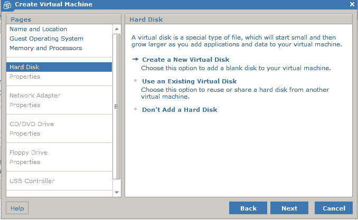Go Back to the previous page

248,208
